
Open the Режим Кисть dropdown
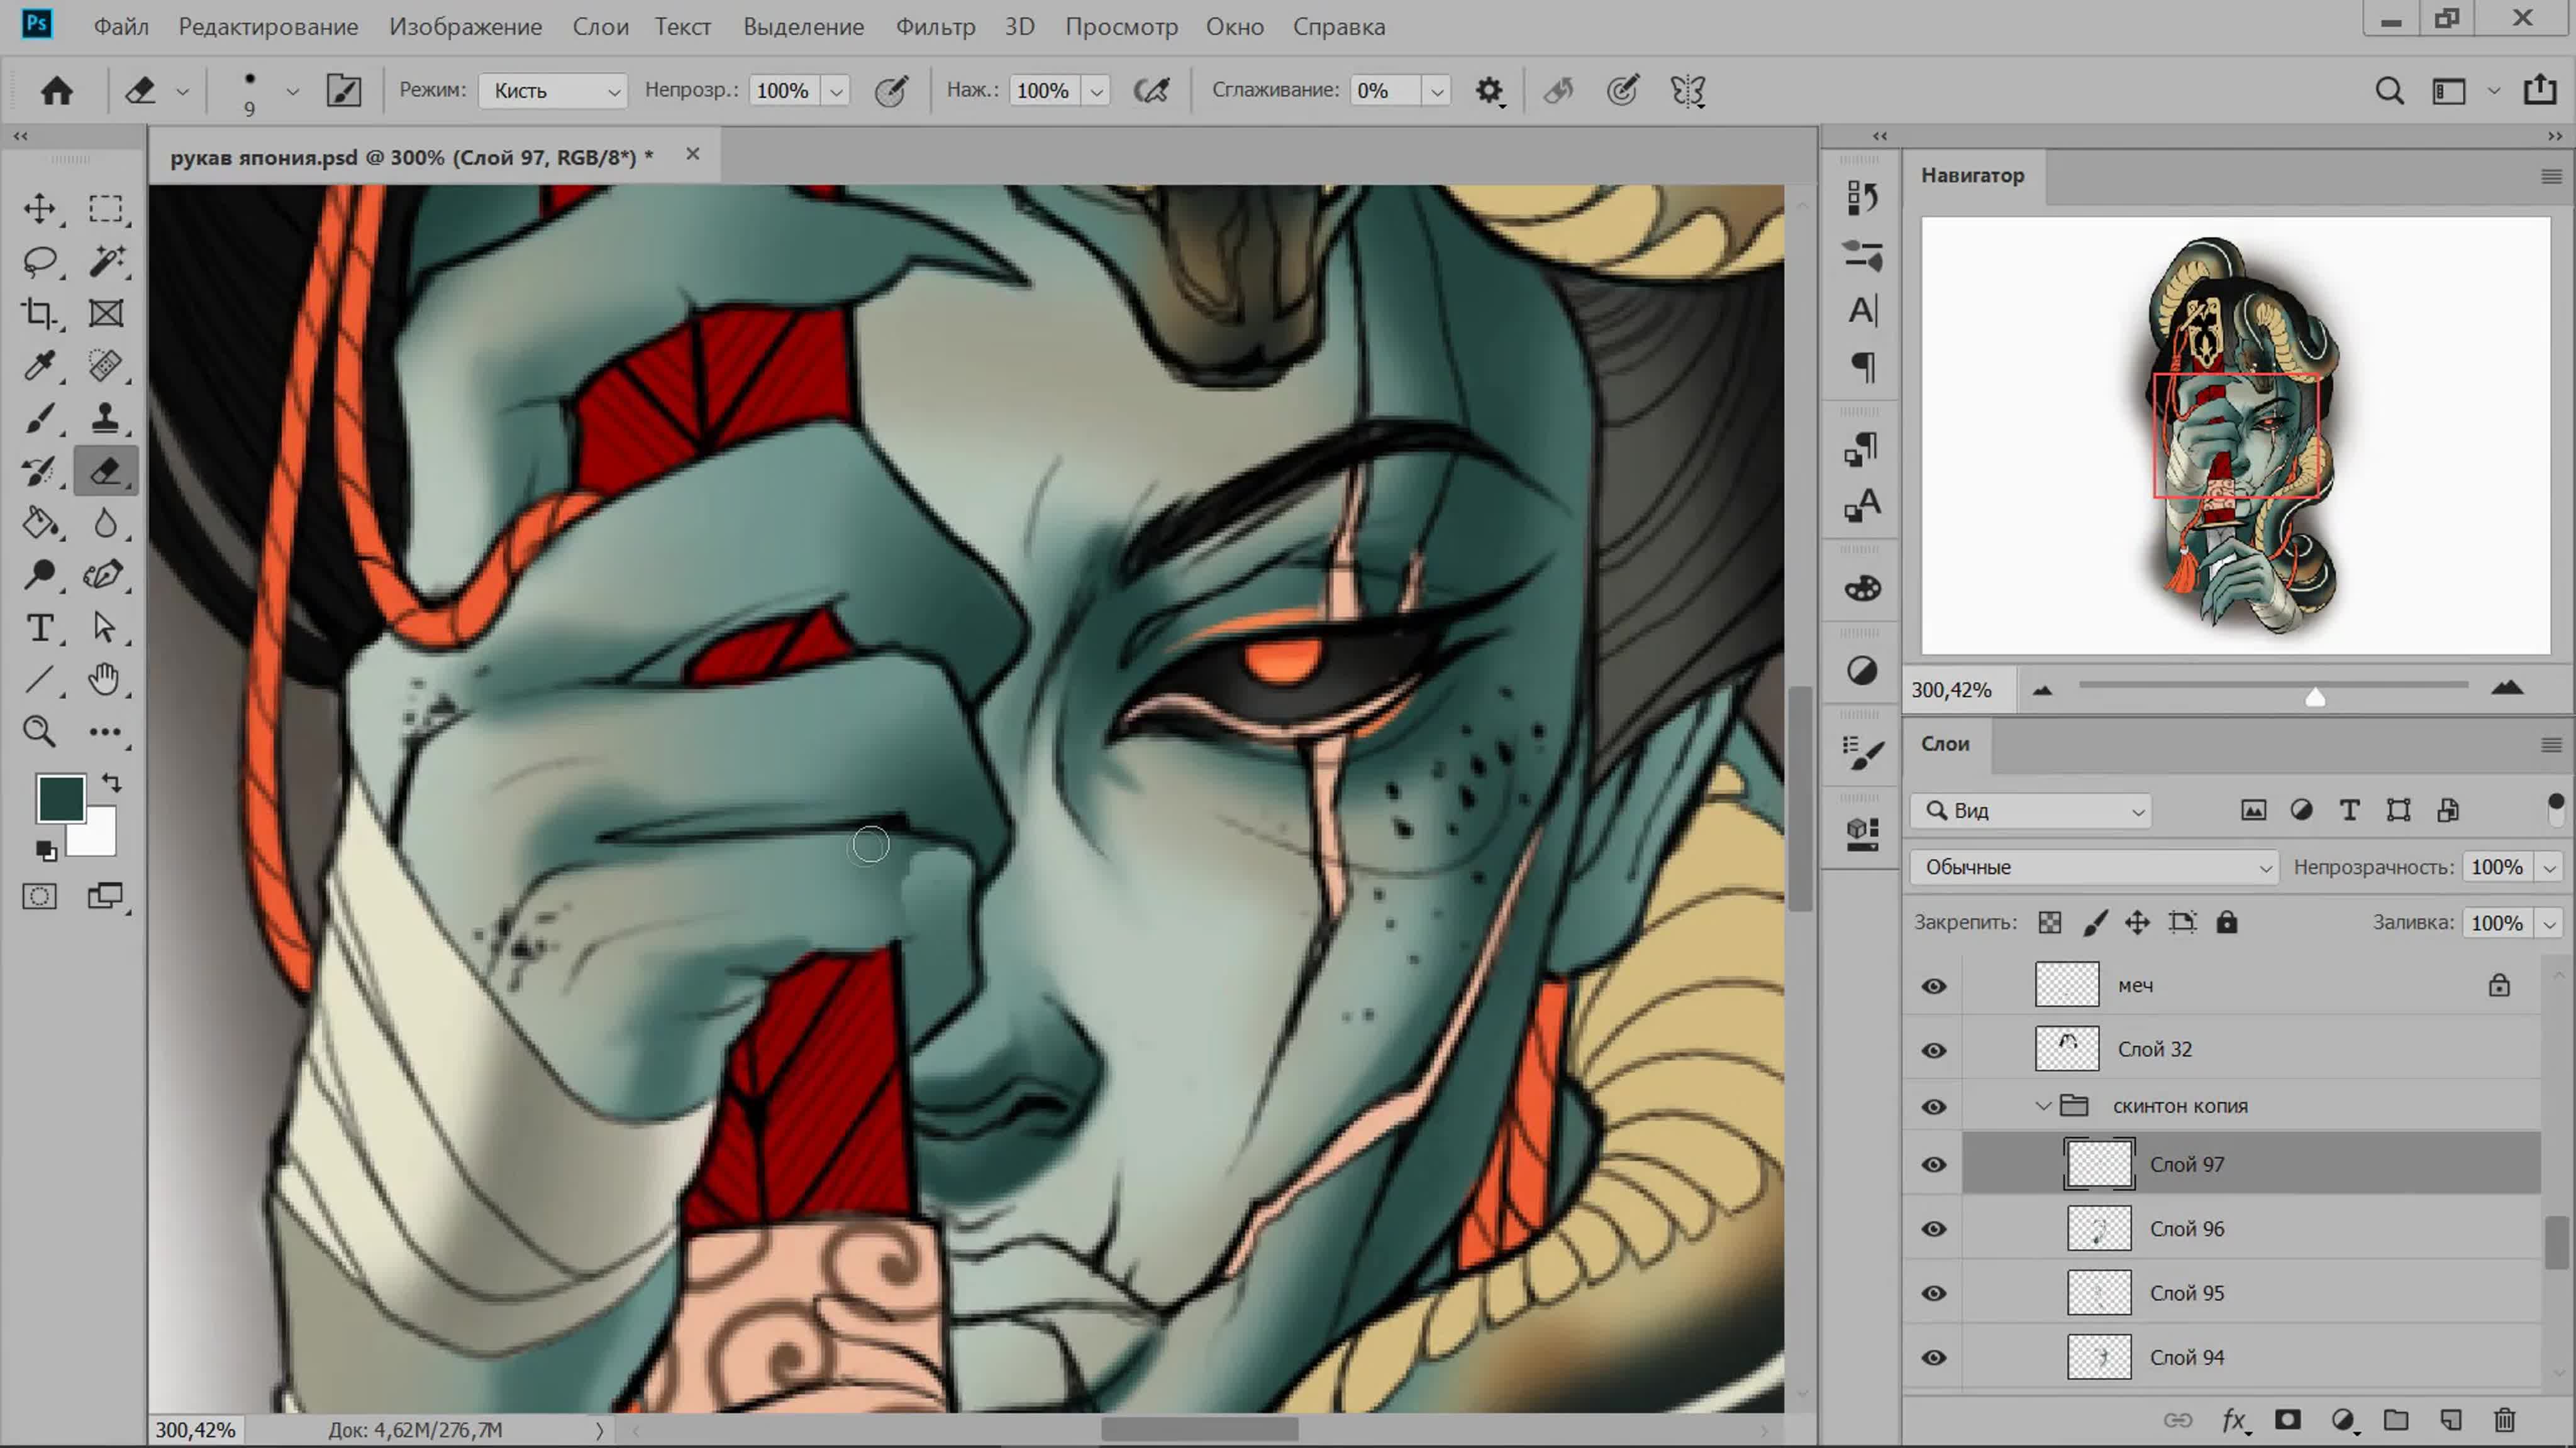point(553,91)
